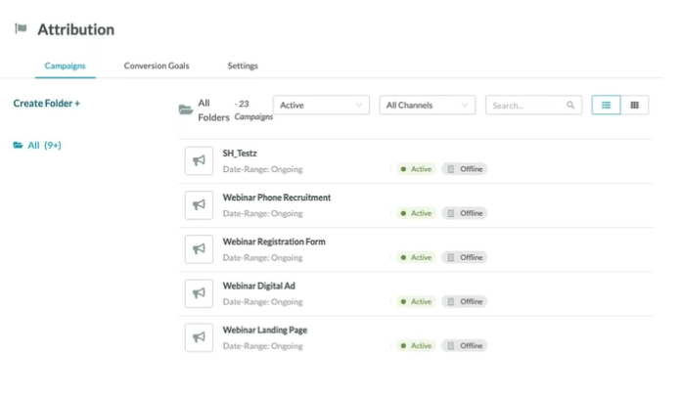Switch to grid view layout
This screenshot has height=399, width=682.
[x=634, y=105]
